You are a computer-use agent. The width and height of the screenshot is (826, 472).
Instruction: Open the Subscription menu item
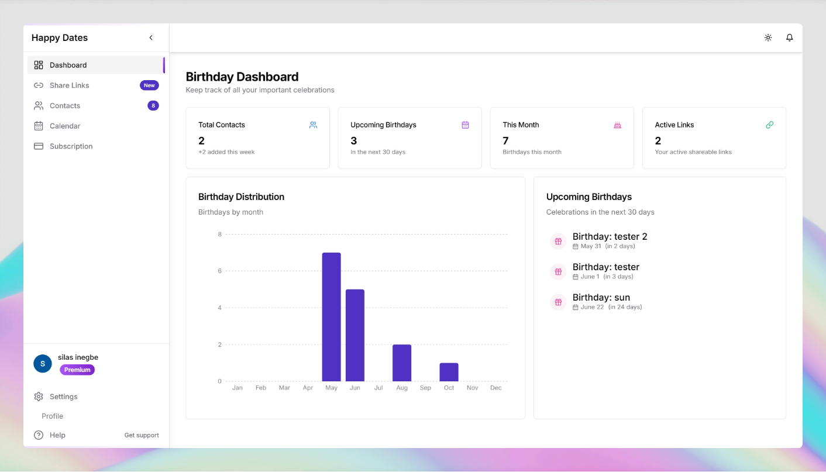[x=96, y=146]
